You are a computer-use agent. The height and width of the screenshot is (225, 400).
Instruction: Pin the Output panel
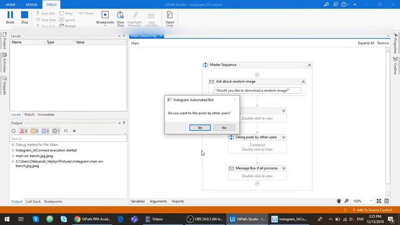[124, 122]
